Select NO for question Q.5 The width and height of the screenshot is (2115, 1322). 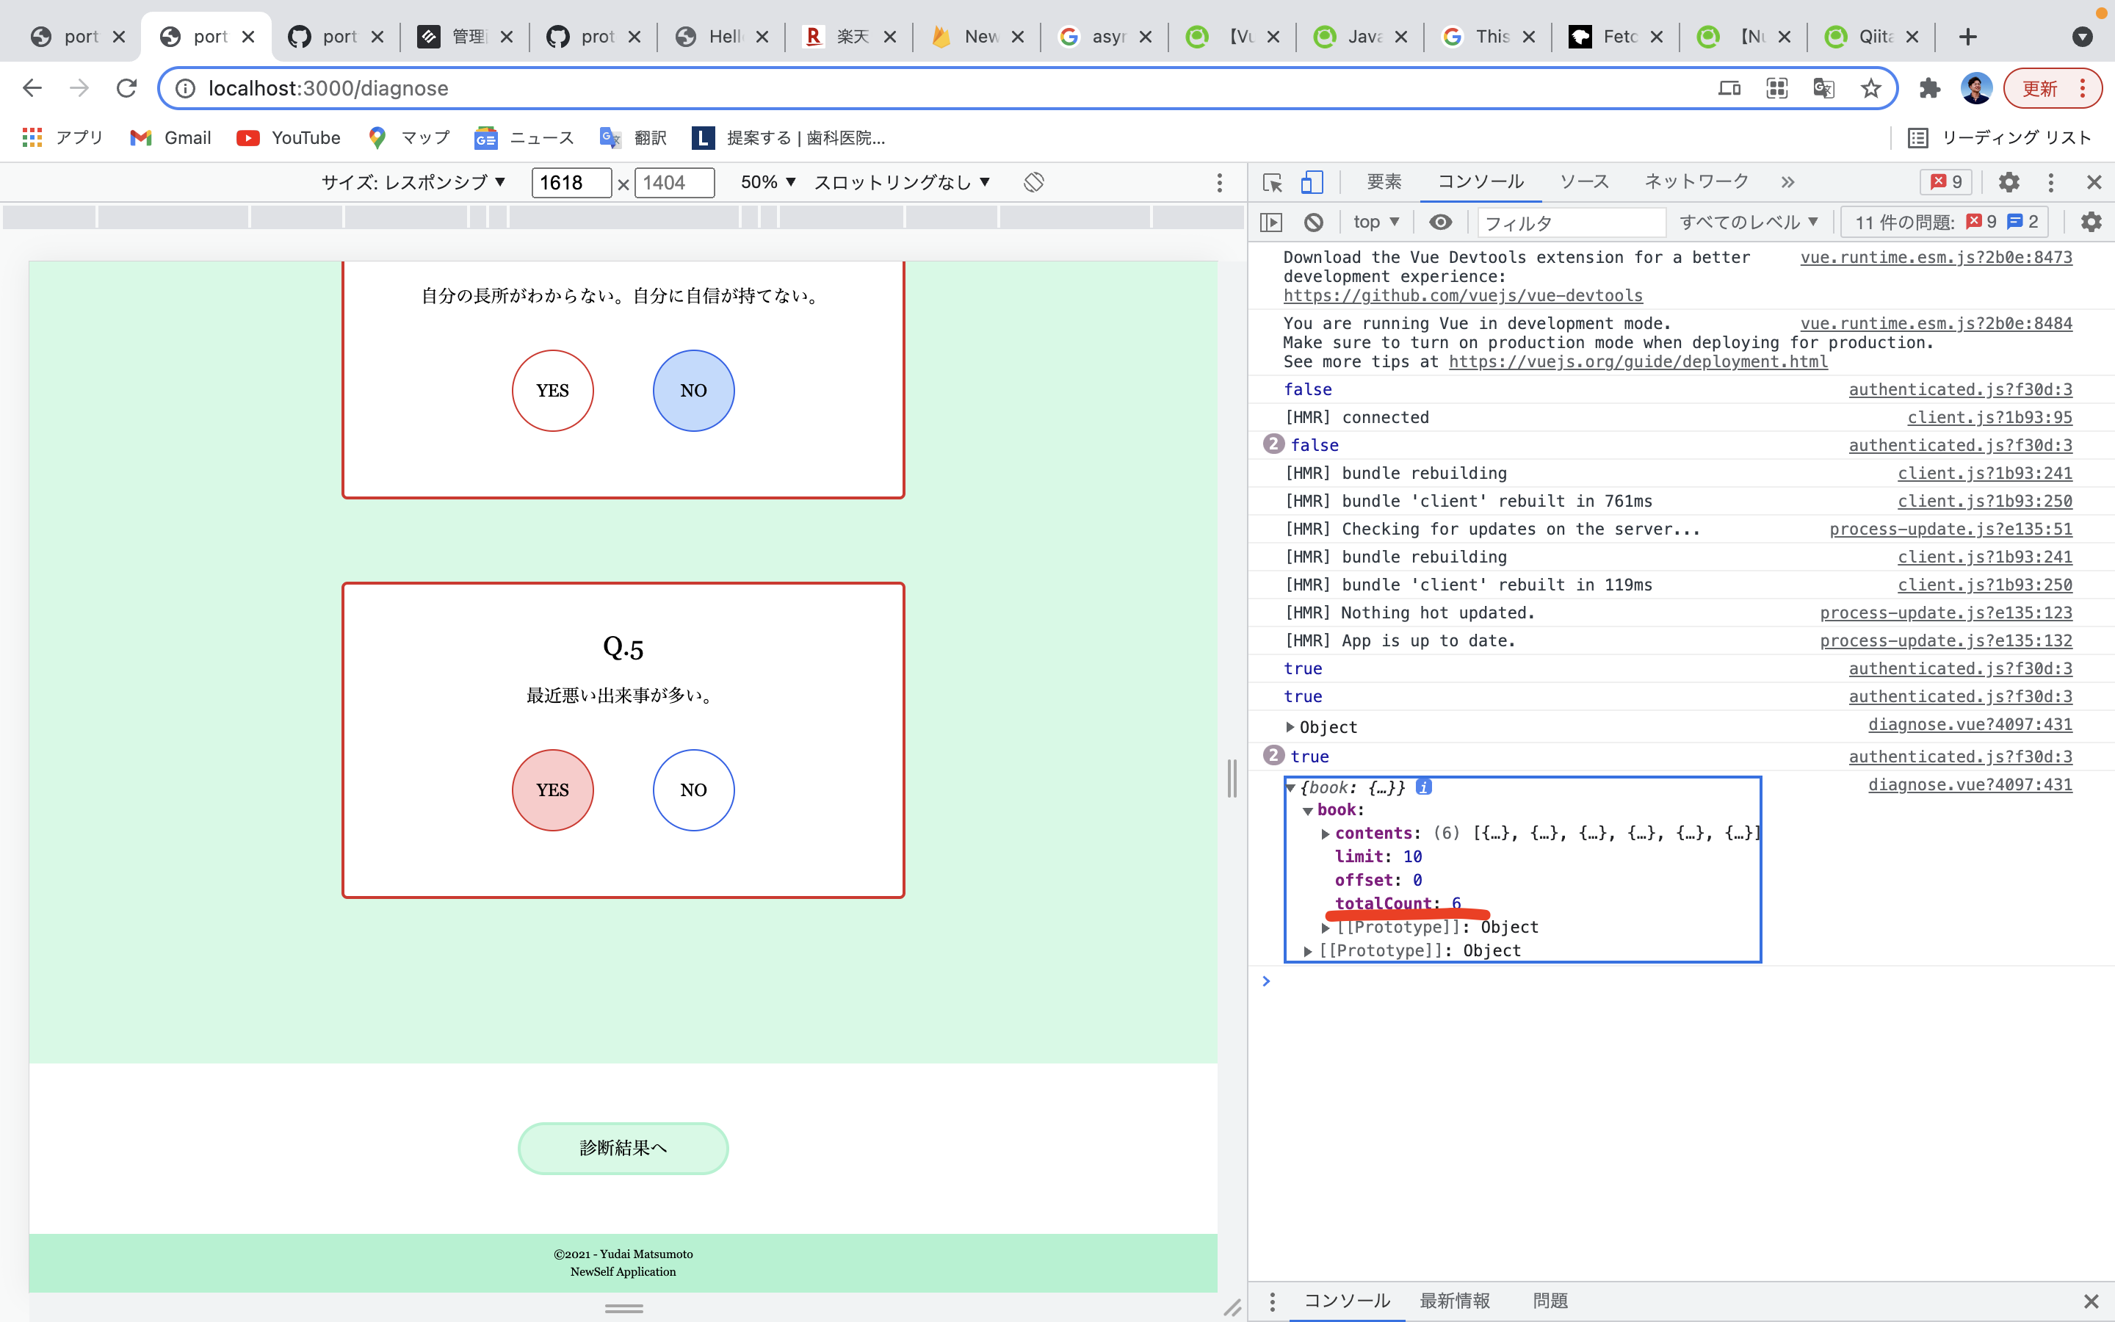coord(693,790)
